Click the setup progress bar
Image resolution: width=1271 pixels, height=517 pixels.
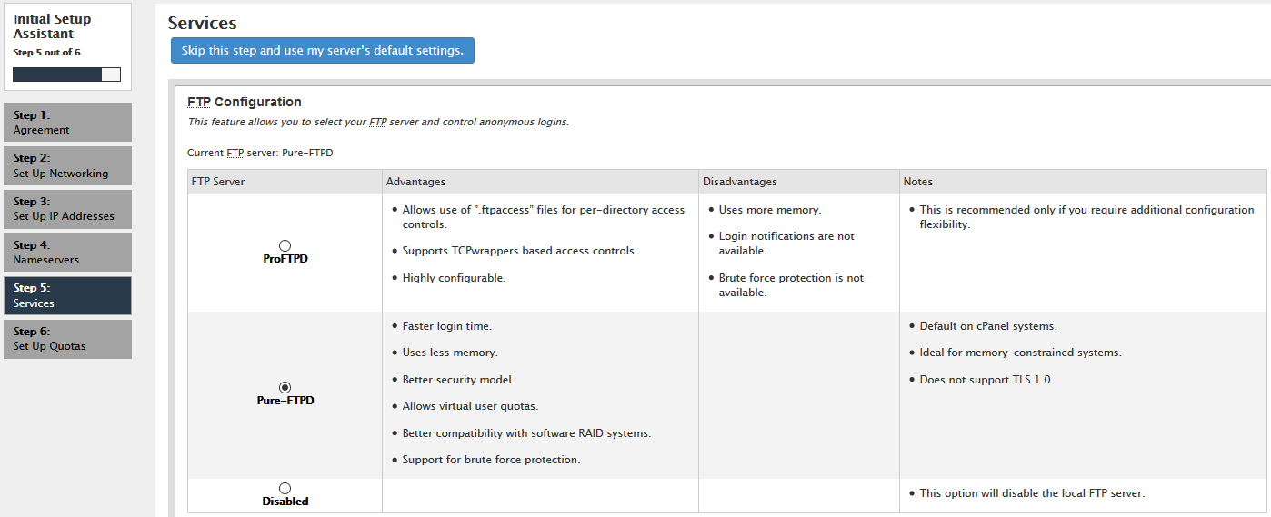66,75
